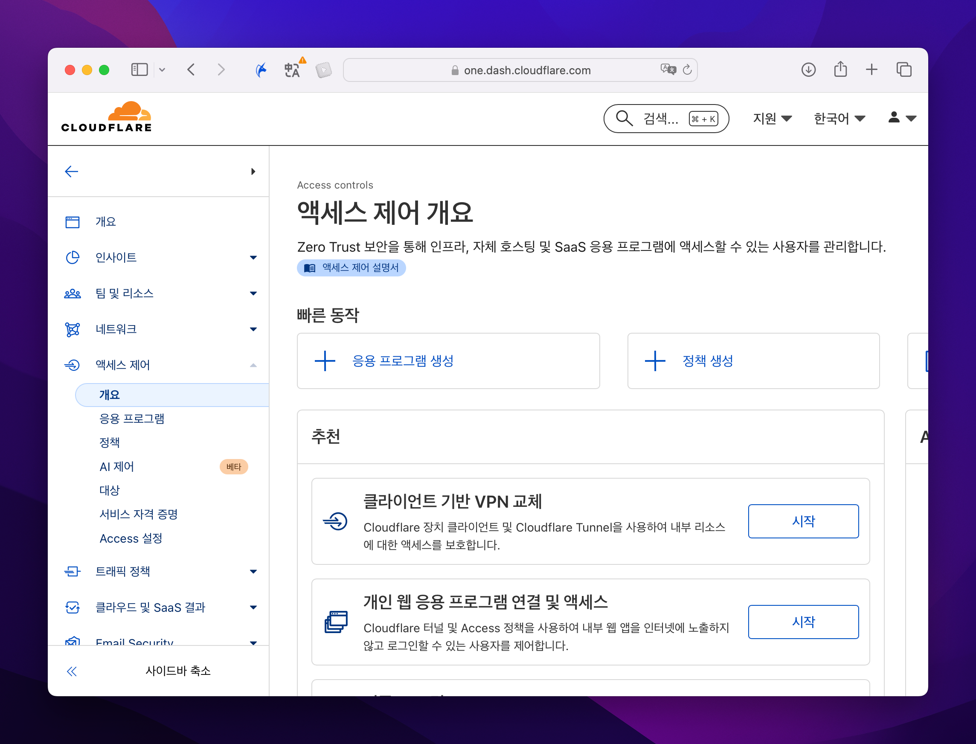Image resolution: width=976 pixels, height=744 pixels.
Task: Select 응용 프로그램 in the sidebar
Action: (x=133, y=418)
